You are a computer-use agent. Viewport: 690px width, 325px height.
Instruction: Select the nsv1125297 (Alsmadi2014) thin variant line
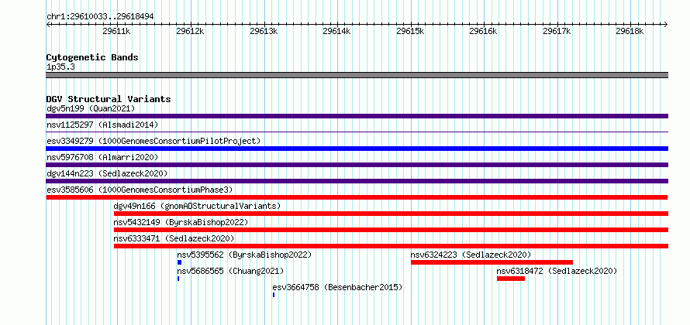click(x=357, y=132)
